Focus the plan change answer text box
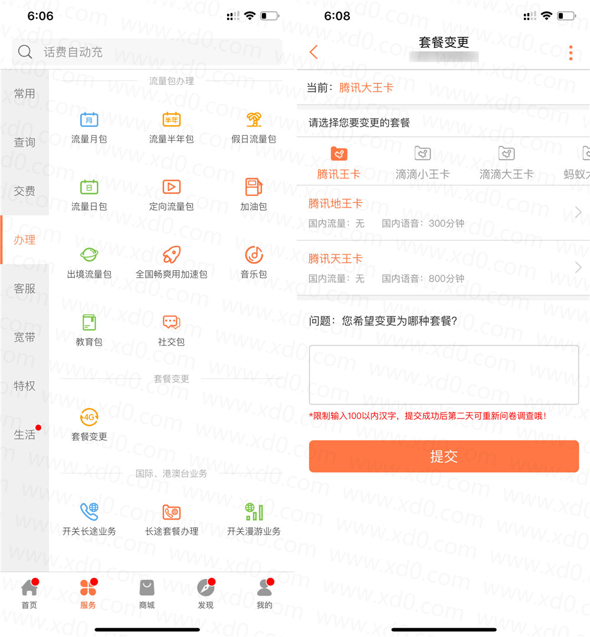This screenshot has height=637, width=590. (444, 375)
